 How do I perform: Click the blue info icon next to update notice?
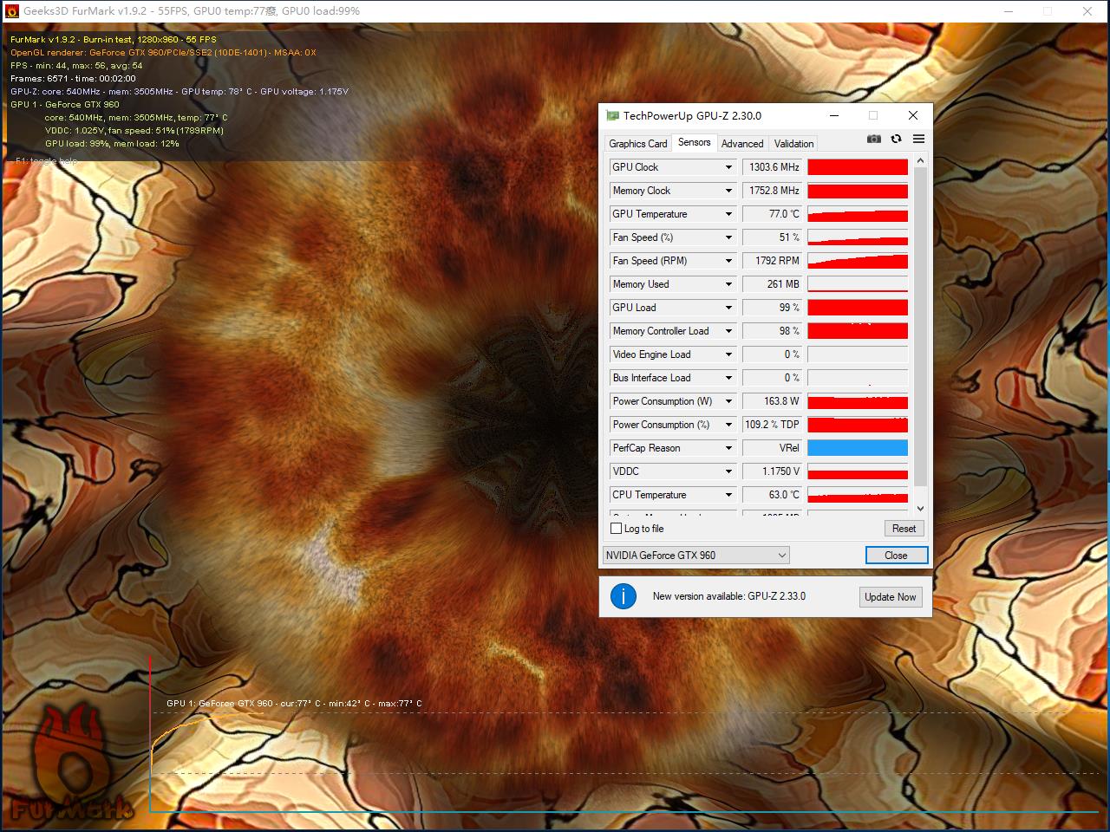point(624,597)
